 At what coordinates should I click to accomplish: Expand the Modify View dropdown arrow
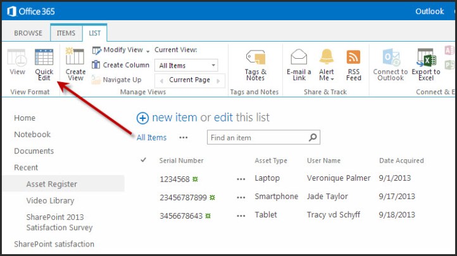coord(148,51)
